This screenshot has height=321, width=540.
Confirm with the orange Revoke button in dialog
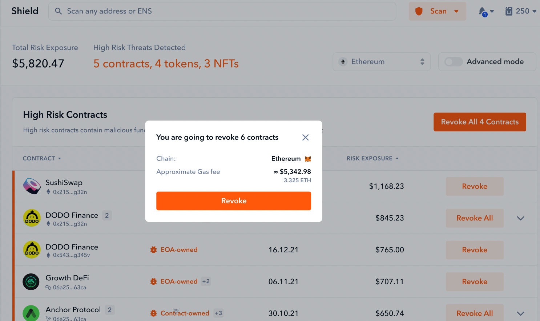tap(234, 201)
